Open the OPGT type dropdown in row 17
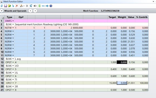This screenshot has height=98, width=156. pyautogui.click(x=13, y=76)
